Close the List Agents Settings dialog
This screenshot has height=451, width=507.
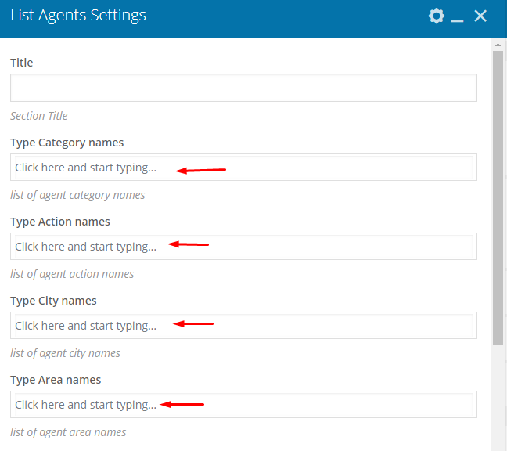click(x=480, y=16)
